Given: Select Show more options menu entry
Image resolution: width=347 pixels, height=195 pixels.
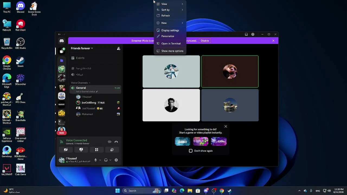Looking at the screenshot, I should coord(170,51).
